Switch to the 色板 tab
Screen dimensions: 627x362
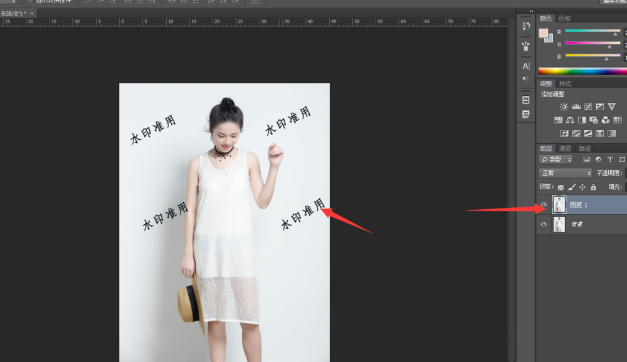(564, 19)
